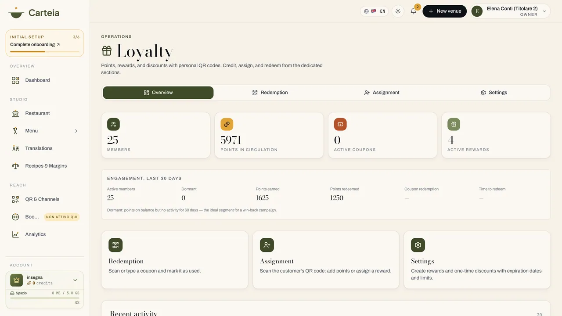
Task: Click the Active Rewards gift icon
Action: click(454, 124)
